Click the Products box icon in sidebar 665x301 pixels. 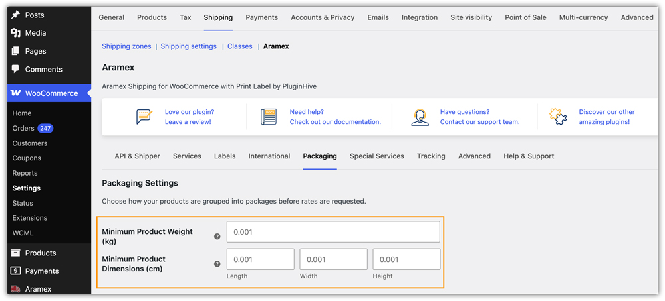pos(15,253)
